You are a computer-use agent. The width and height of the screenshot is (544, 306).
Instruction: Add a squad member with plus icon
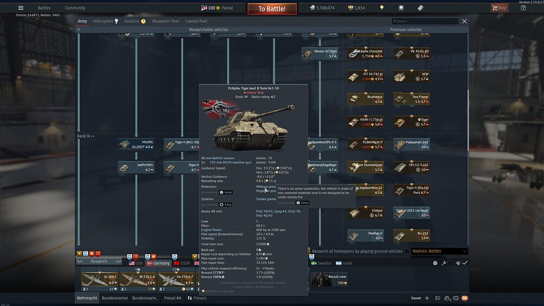click(x=427, y=298)
